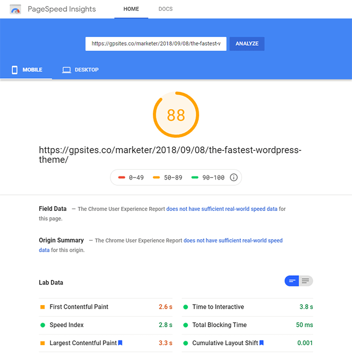Click the Speed Index metric label

(x=66, y=325)
